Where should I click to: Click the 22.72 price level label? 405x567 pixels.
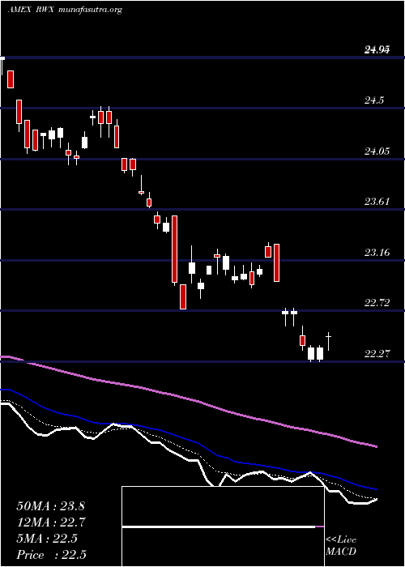point(377,303)
